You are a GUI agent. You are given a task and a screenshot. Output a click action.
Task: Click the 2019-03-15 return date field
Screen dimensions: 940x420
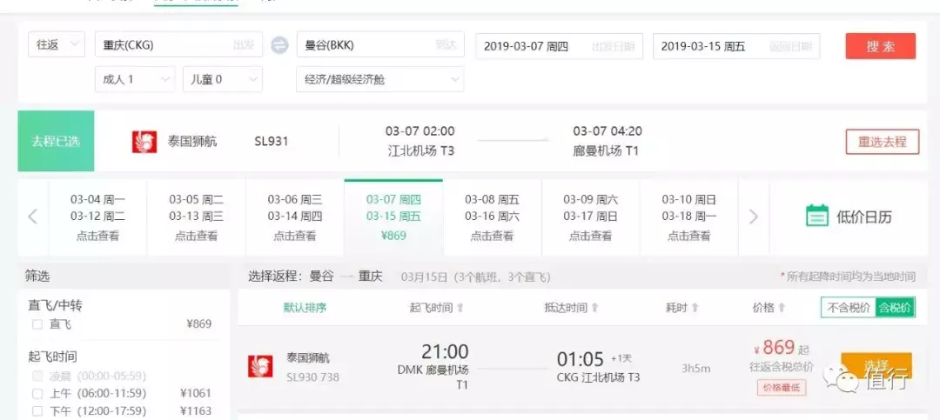736,46
